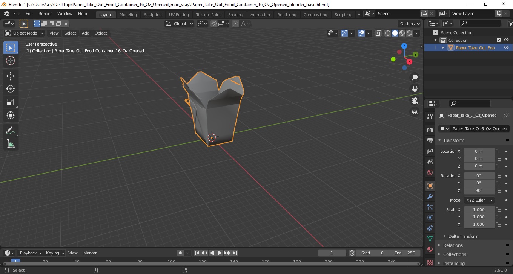The image size is (513, 274).
Task: Hide Collection using its eye icon
Action: (x=506, y=40)
